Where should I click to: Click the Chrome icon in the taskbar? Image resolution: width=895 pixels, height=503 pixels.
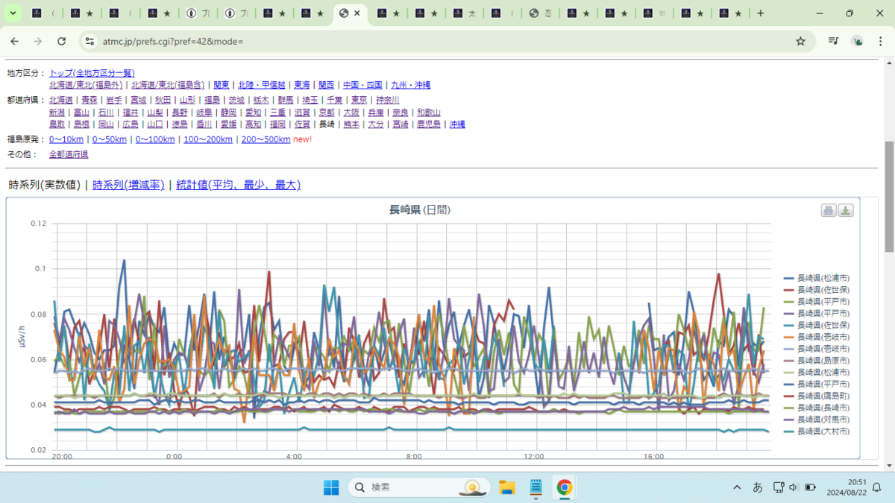[565, 487]
